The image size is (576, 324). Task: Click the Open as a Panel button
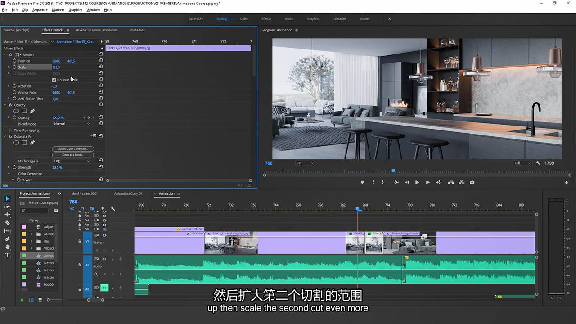73,155
